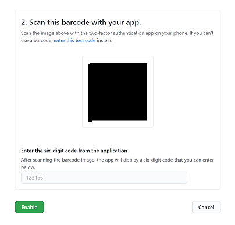Click the 123456 placeholder text
The width and height of the screenshot is (235, 225).
[x=34, y=178]
